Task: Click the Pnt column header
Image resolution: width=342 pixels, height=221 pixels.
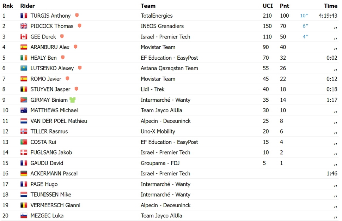Action: pos(285,6)
